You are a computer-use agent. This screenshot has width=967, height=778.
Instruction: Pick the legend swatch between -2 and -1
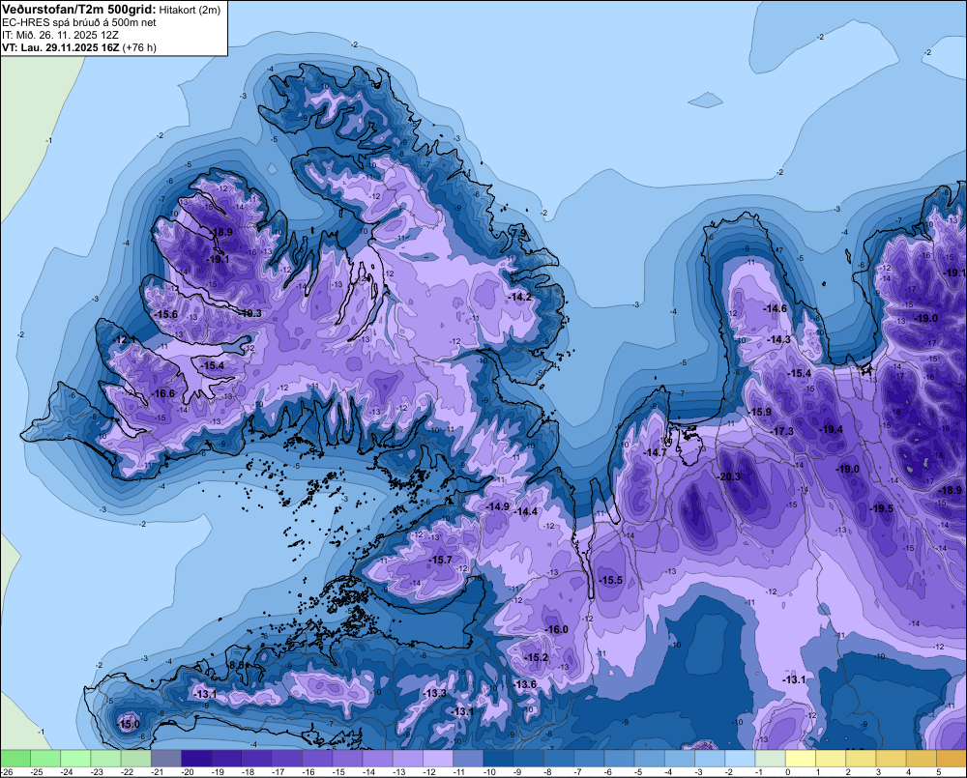(x=740, y=759)
